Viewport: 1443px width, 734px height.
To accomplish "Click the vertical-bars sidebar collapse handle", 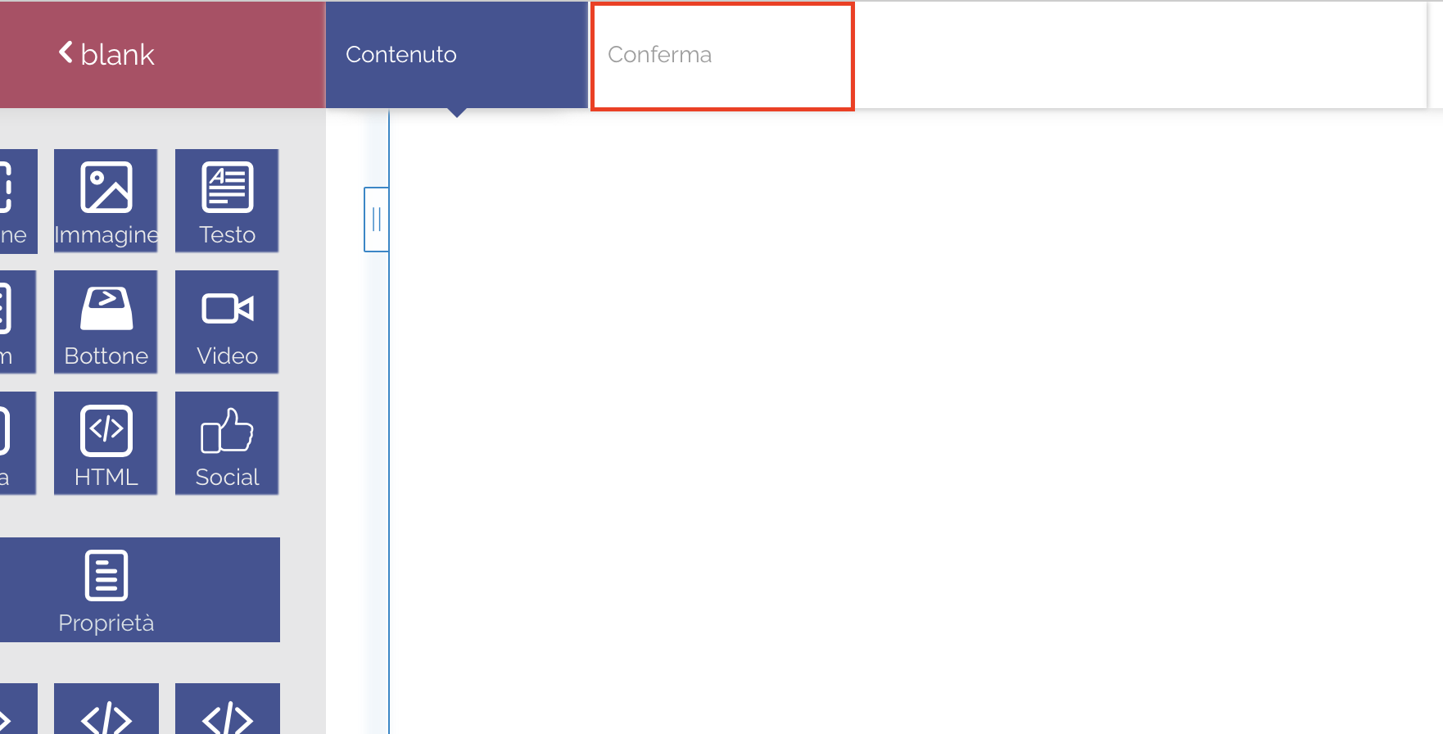I will click(376, 220).
